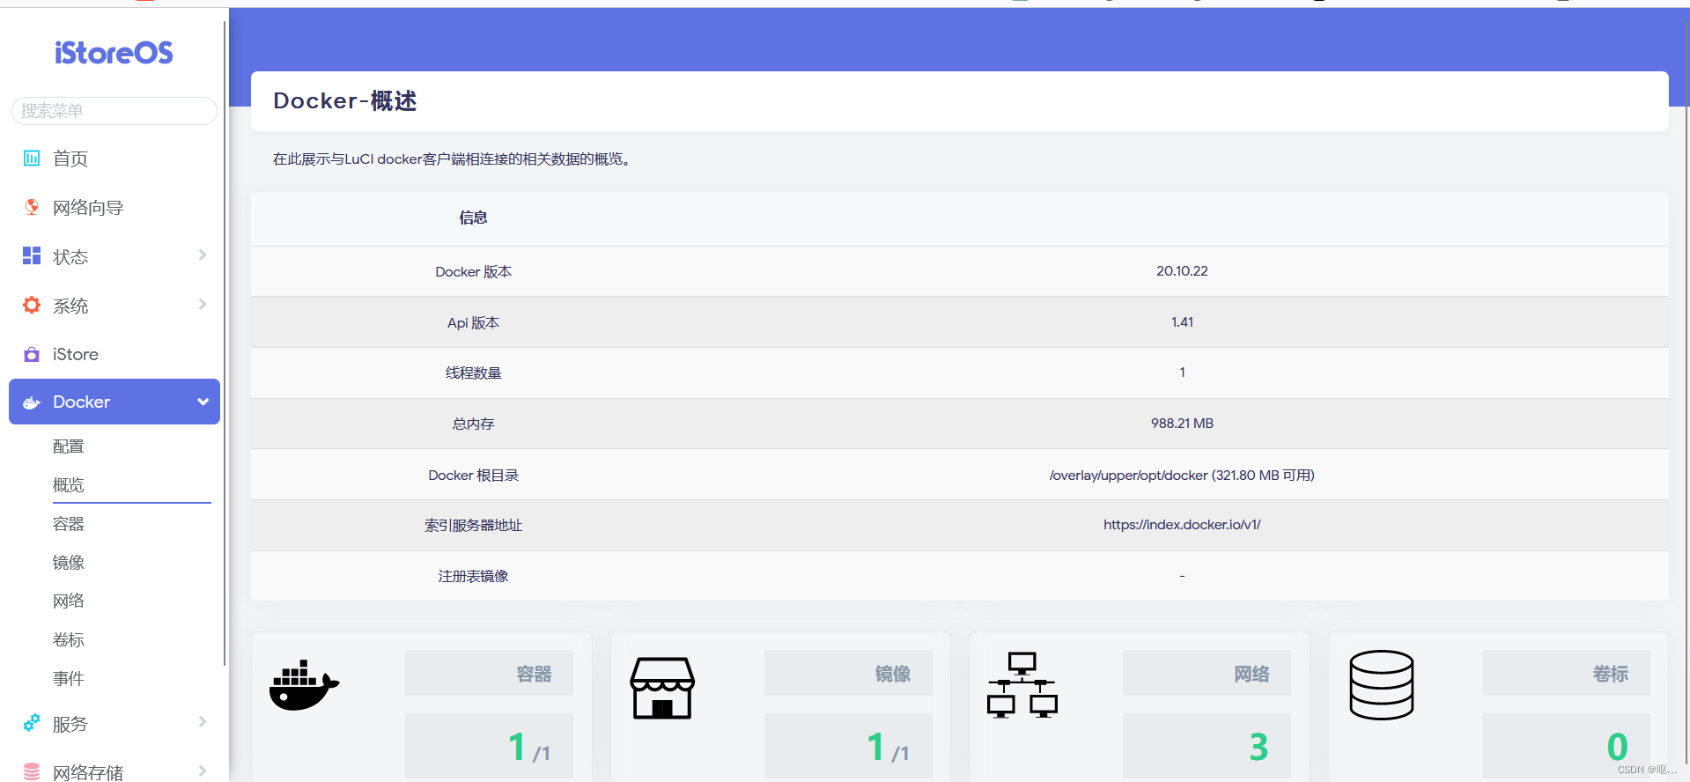The height and width of the screenshot is (782, 1690).
Task: Go to Docker 概览 submenu
Action: pyautogui.click(x=69, y=485)
